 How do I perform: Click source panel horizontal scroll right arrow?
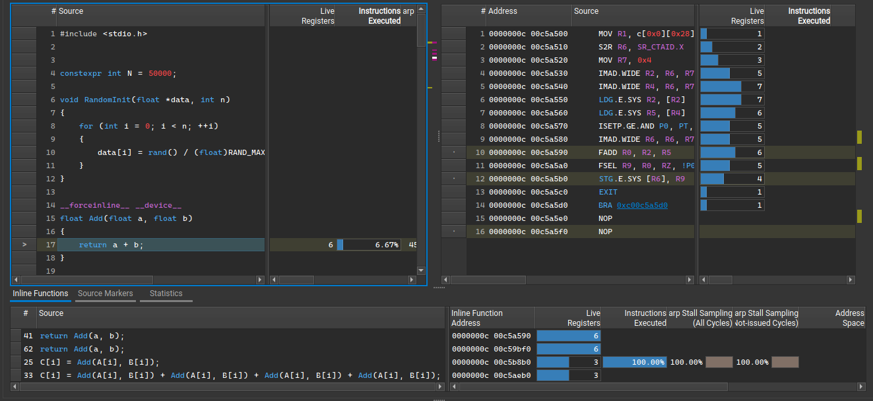(260, 280)
